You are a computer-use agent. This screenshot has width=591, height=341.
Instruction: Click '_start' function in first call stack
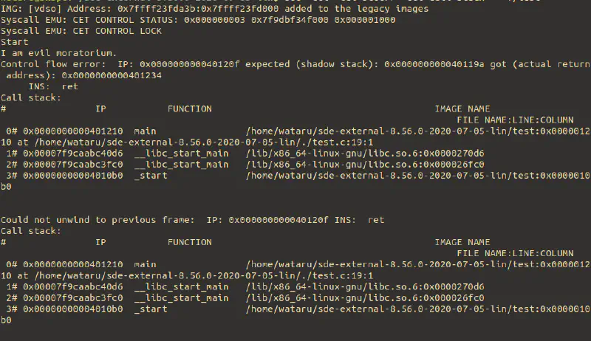pyautogui.click(x=151, y=176)
